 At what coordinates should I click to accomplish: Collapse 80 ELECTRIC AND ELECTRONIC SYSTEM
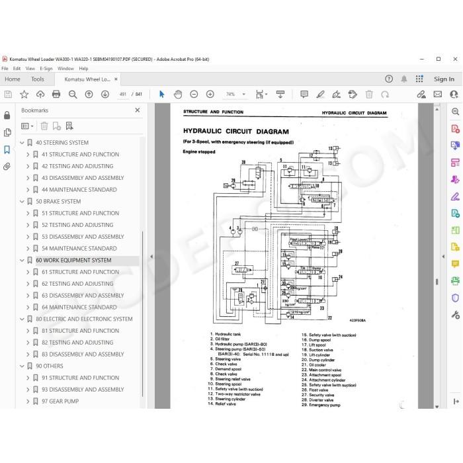[x=22, y=319]
